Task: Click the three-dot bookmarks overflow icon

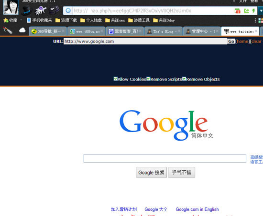Action: 255,21
